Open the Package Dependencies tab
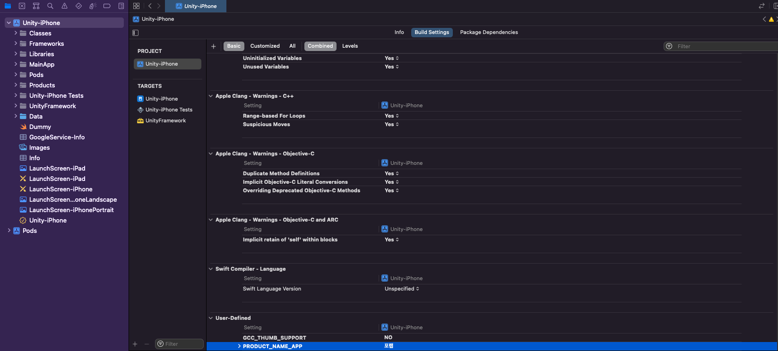Screen dimensions: 778x351 click(489, 33)
